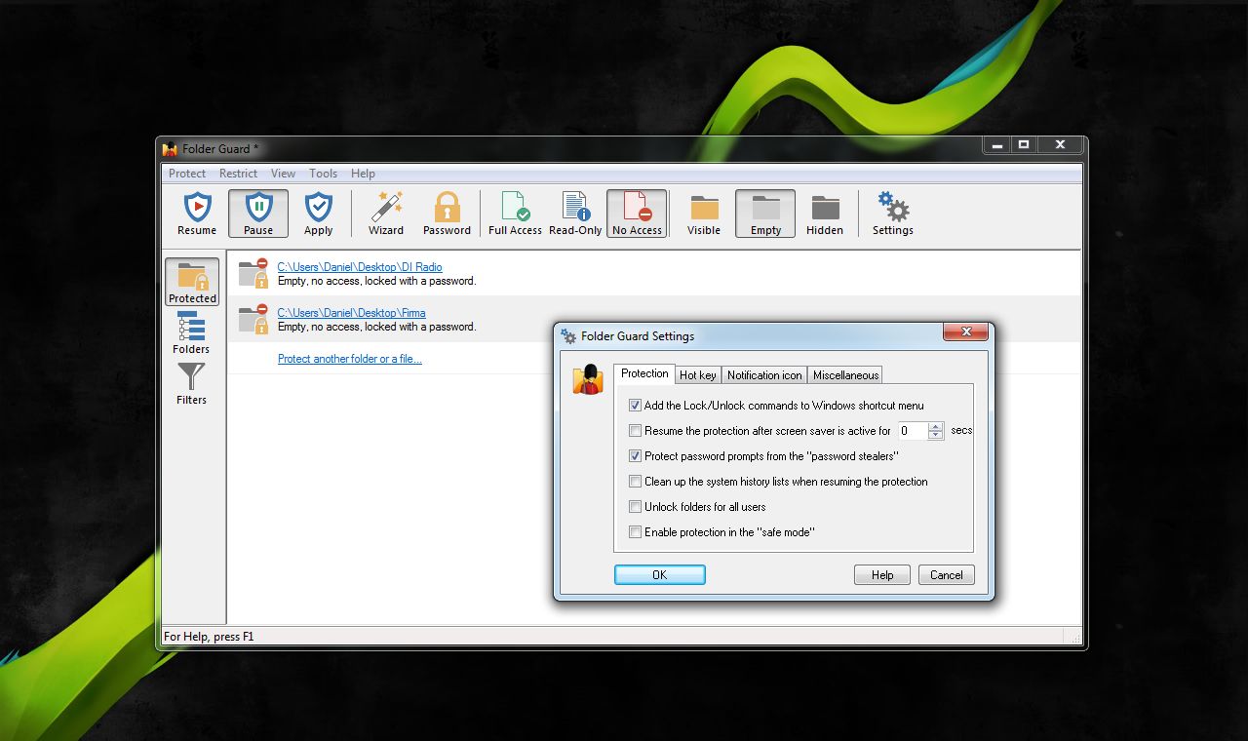Click the DI Radio locked folder icon
The height and width of the screenshot is (741, 1248).
coord(253,273)
